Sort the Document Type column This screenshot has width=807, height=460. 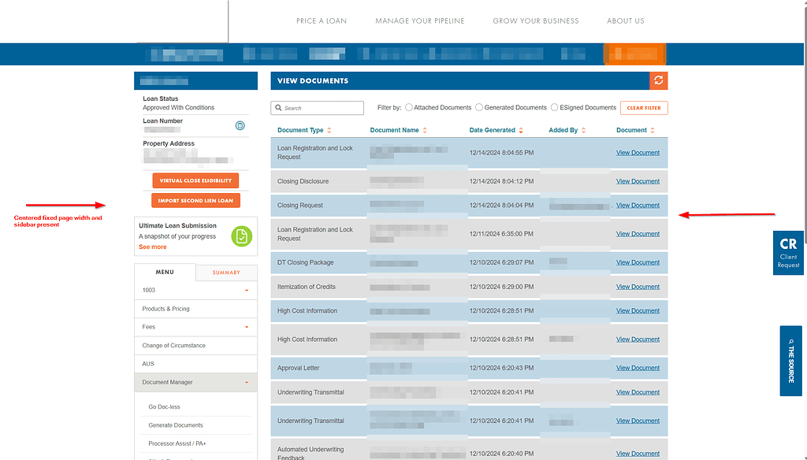[x=329, y=129]
